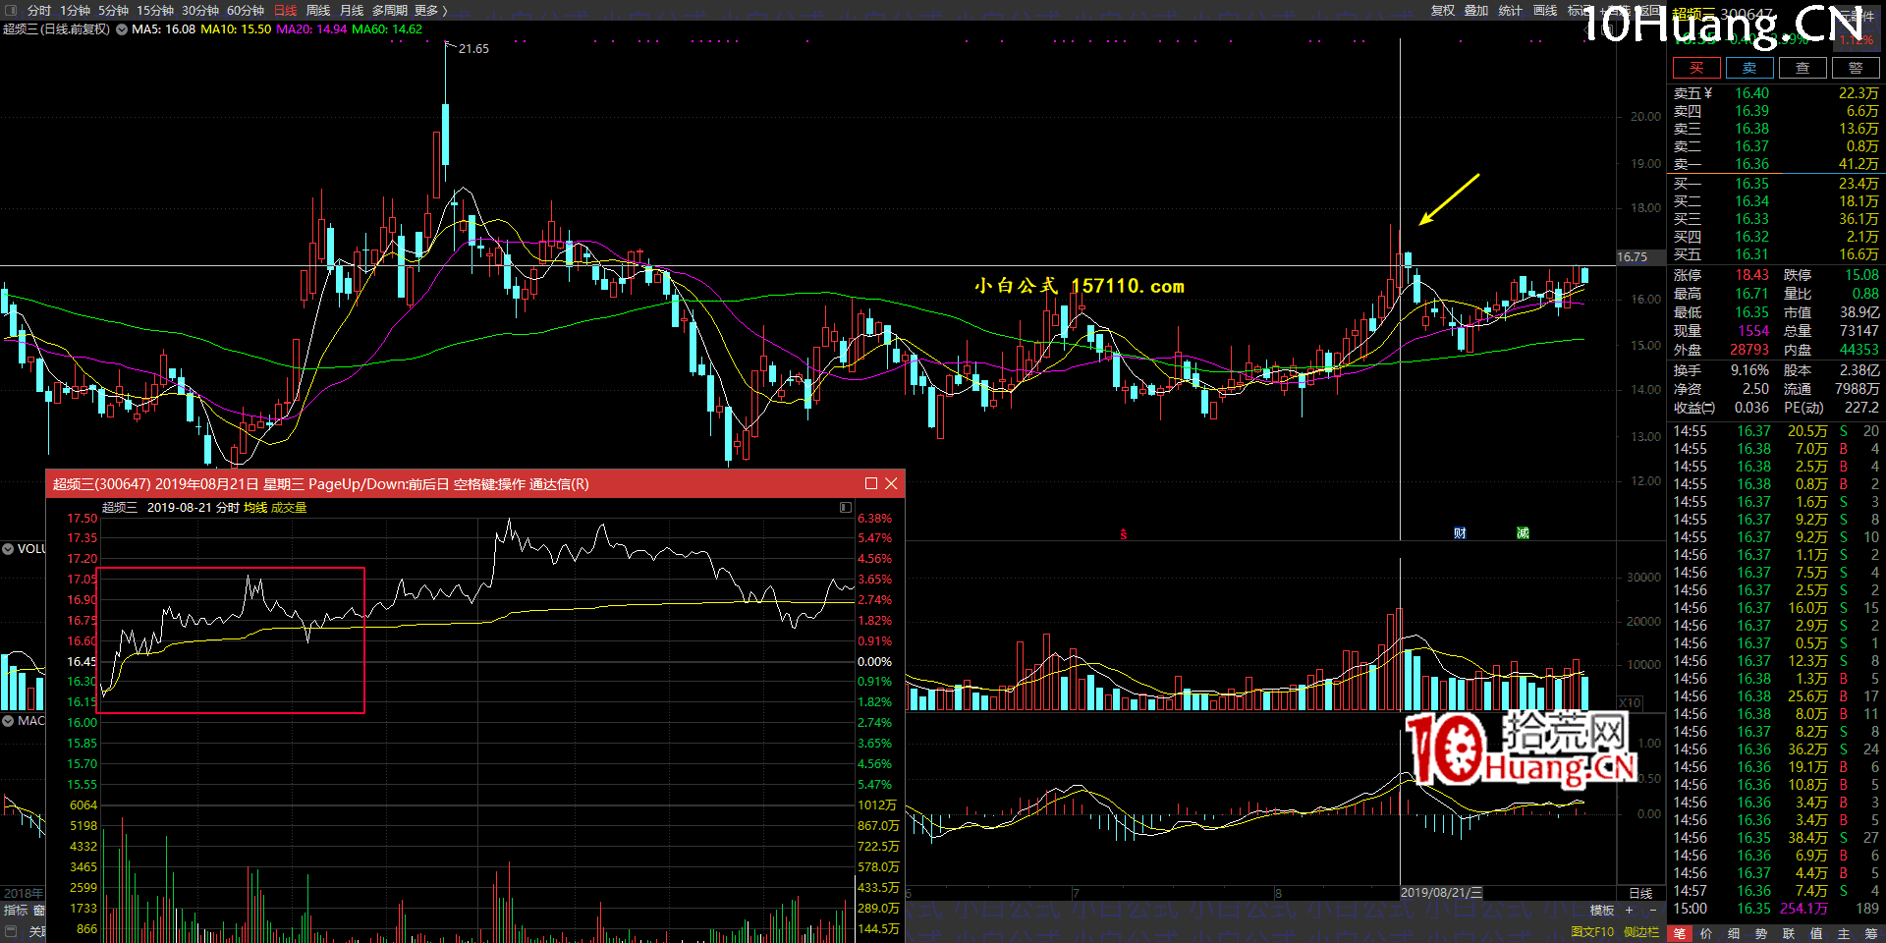Screen dimensions: 1886x943
Task: Click the red 买 buy button
Action: point(1696,68)
